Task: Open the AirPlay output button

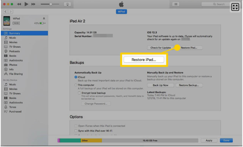Action: 67,4
